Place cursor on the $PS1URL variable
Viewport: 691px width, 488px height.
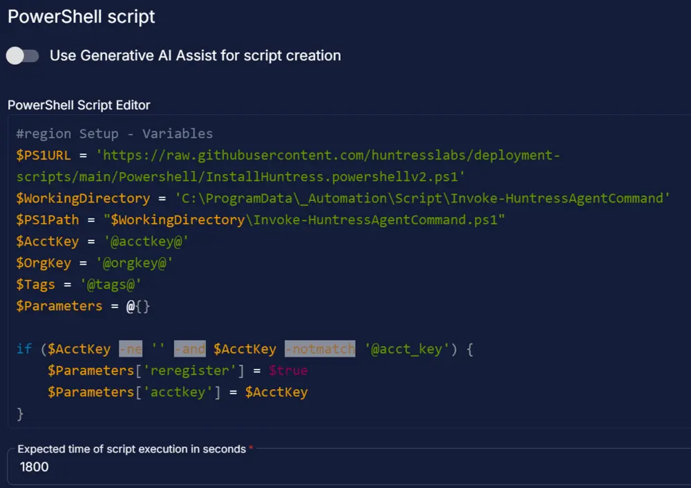43,156
